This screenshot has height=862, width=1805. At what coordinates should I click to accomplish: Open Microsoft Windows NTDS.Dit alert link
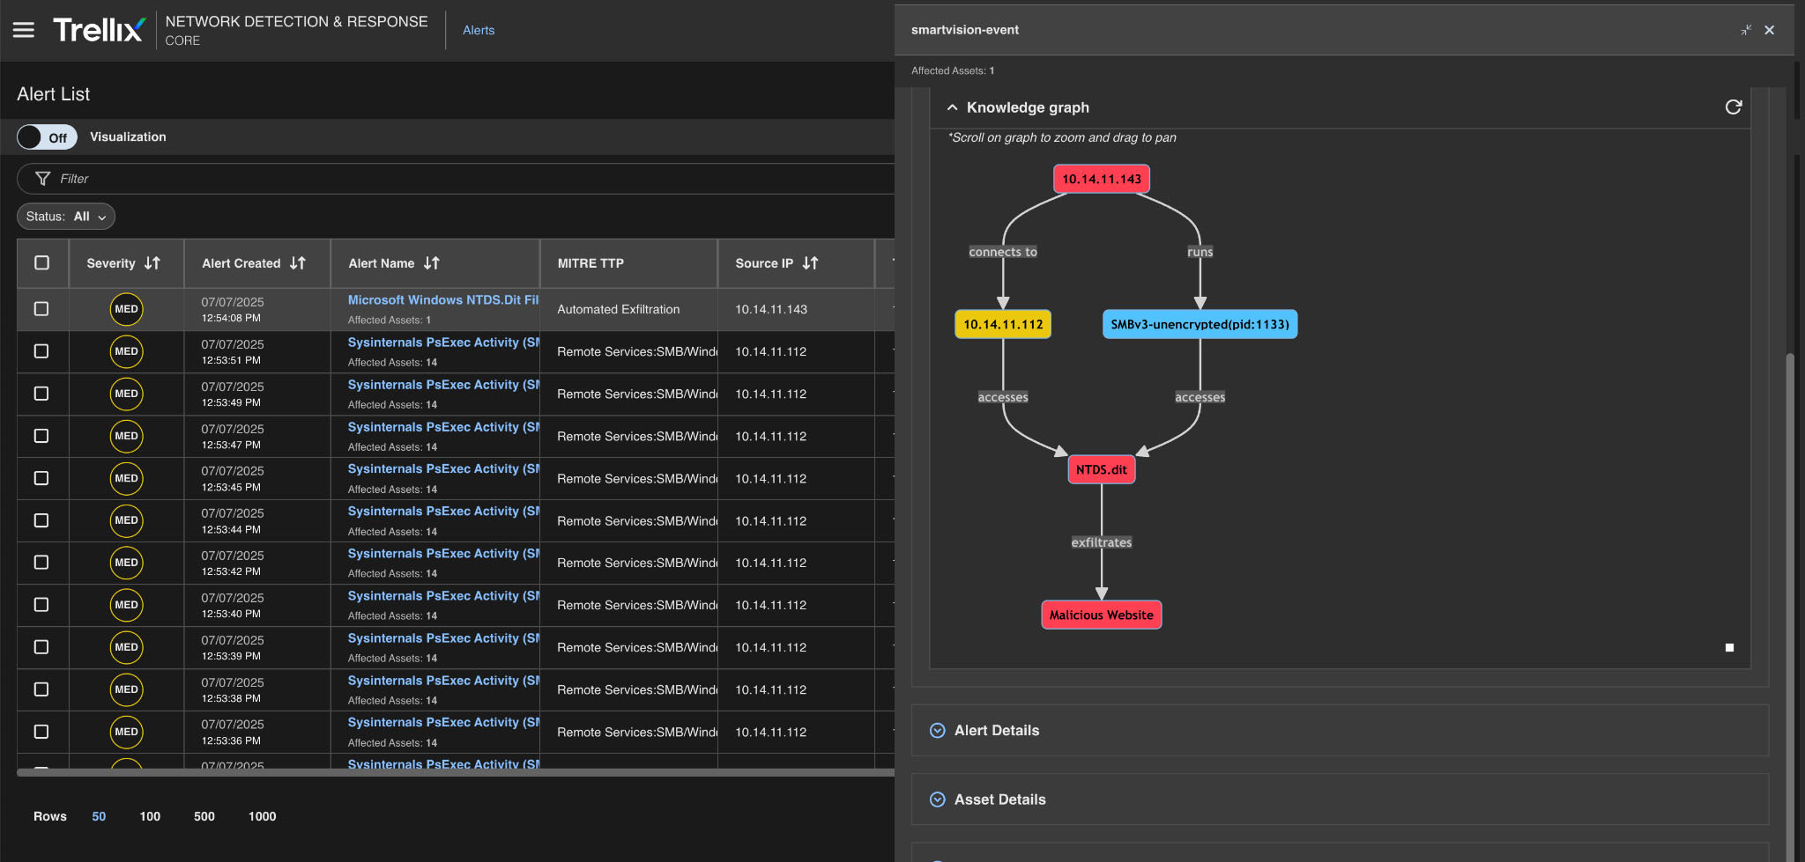tap(442, 300)
